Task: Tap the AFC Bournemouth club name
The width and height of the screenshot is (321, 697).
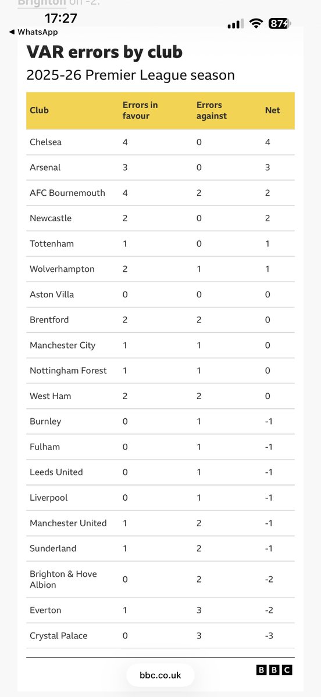Action: (x=67, y=193)
